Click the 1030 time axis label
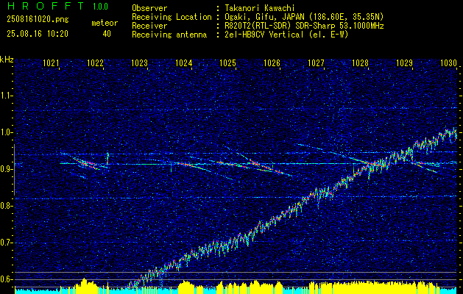This screenshot has width=463, height=294. 448,62
